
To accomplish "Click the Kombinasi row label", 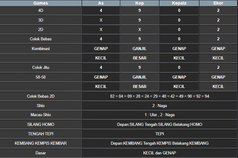I will click(x=41, y=49).
